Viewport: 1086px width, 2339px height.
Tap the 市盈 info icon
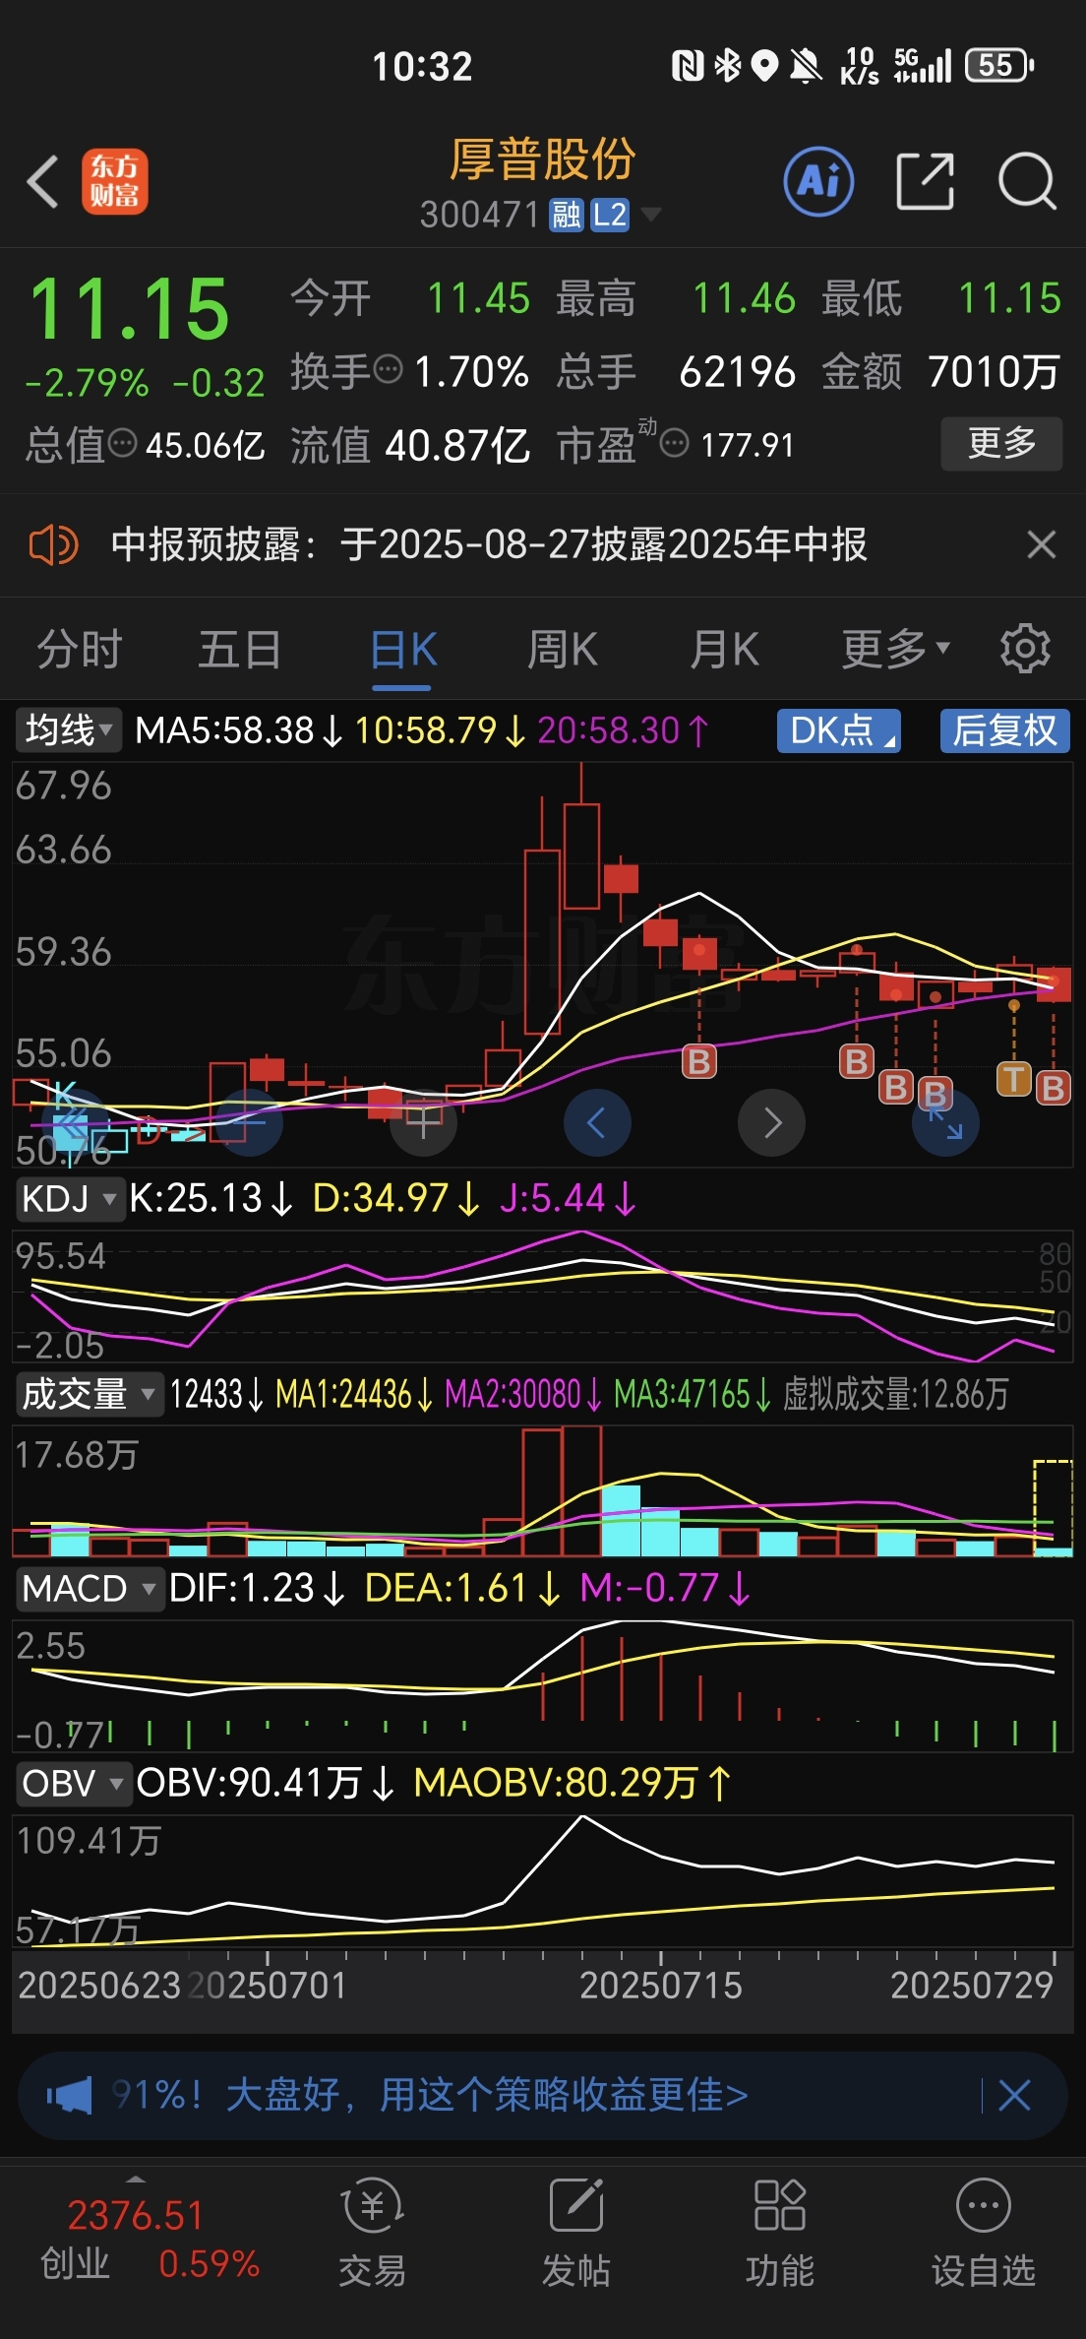coord(674,444)
